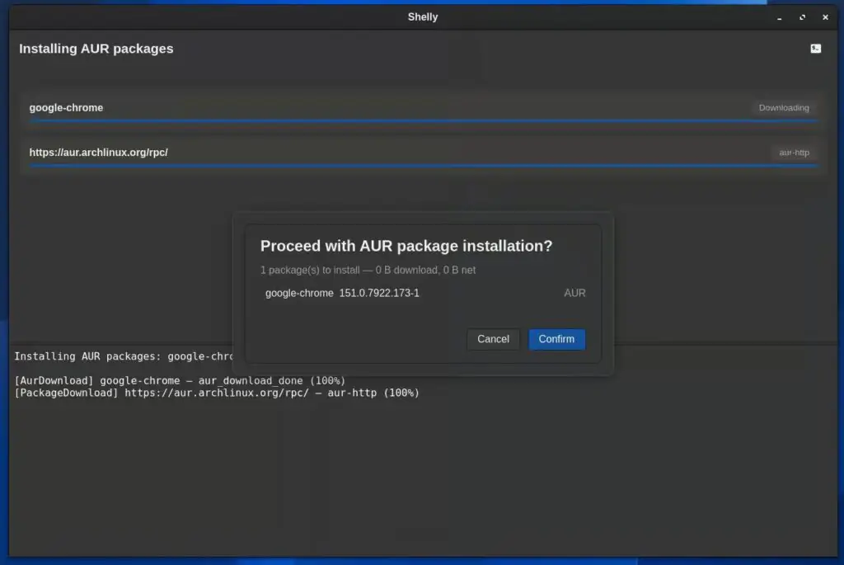The image size is (844, 565).
Task: Click the 'Installing AUR packages: google-chrome' log line
Action: pyautogui.click(x=124, y=356)
